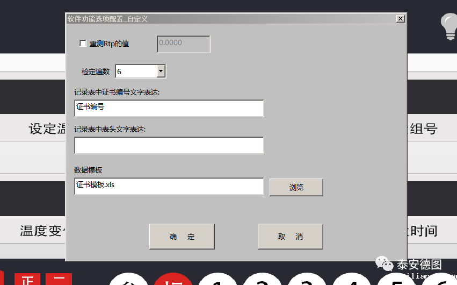Confirm settings with the 确定 button
This screenshot has width=457, height=285.
(182, 237)
